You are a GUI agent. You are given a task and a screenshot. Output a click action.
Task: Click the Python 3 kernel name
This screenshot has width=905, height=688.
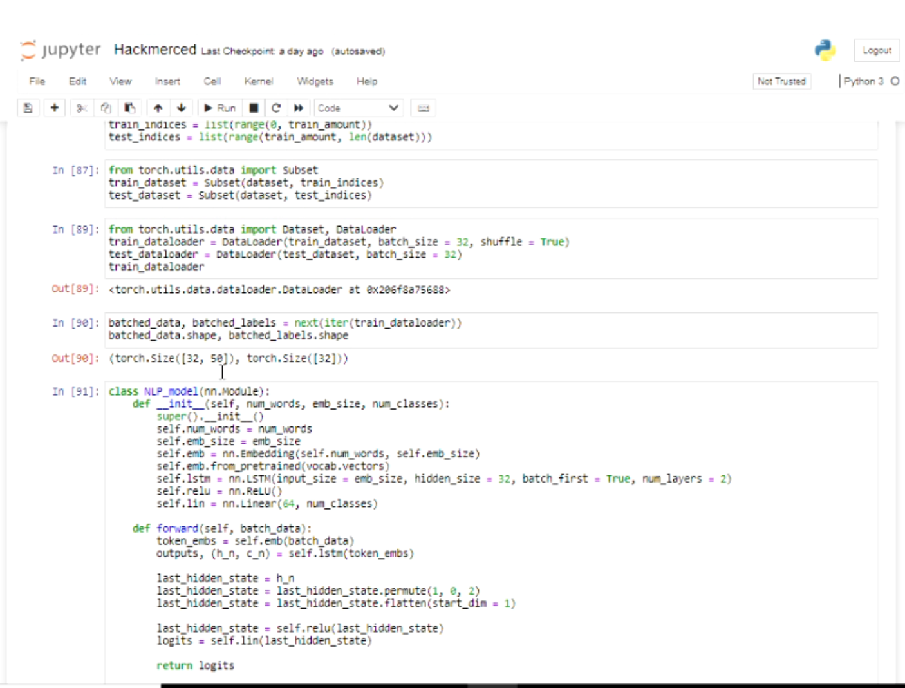click(863, 81)
